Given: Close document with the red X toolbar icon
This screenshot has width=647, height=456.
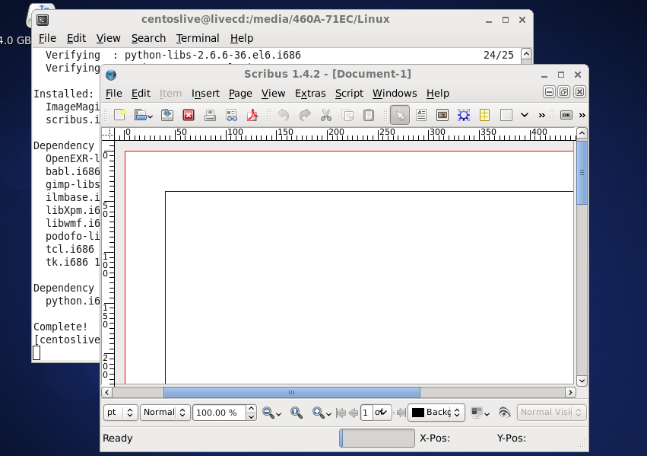Looking at the screenshot, I should 189,115.
